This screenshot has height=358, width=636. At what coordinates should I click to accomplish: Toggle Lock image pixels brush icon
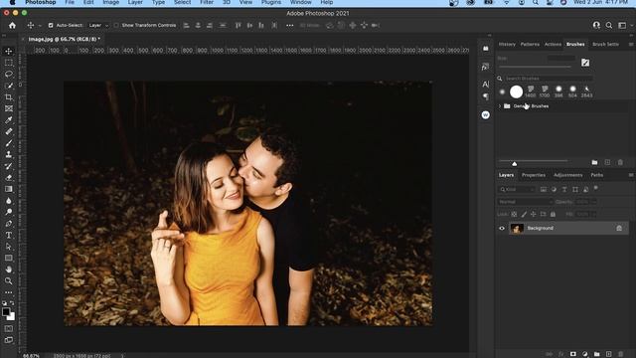click(x=524, y=214)
